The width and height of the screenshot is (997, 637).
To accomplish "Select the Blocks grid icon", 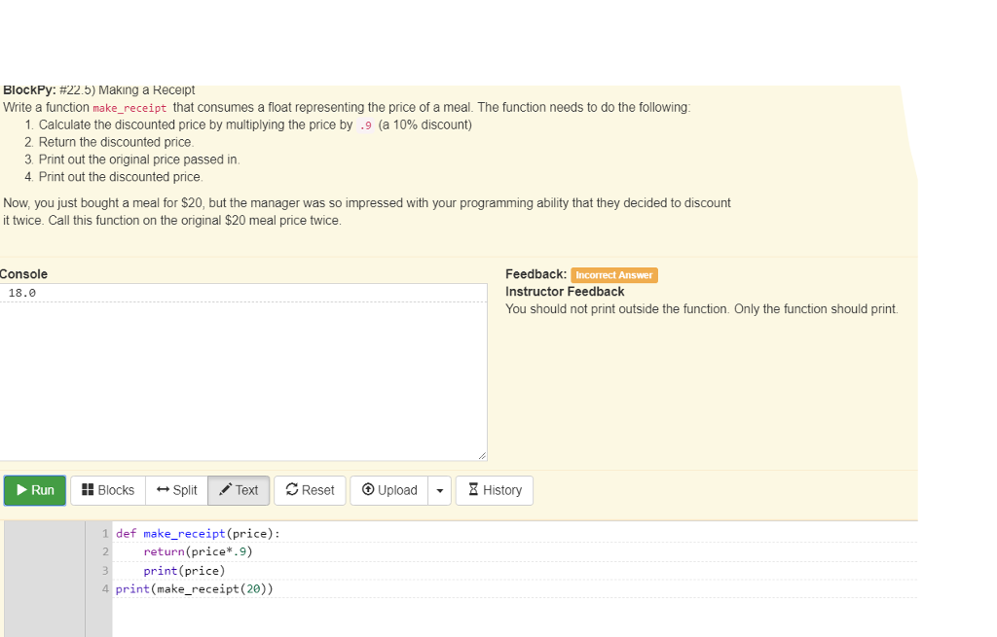I will click(x=89, y=490).
